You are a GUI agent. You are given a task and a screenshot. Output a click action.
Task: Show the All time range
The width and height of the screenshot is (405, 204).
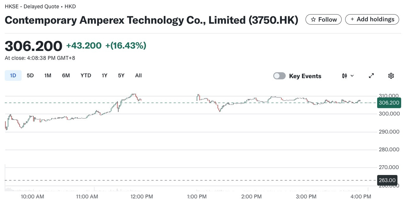pos(138,76)
